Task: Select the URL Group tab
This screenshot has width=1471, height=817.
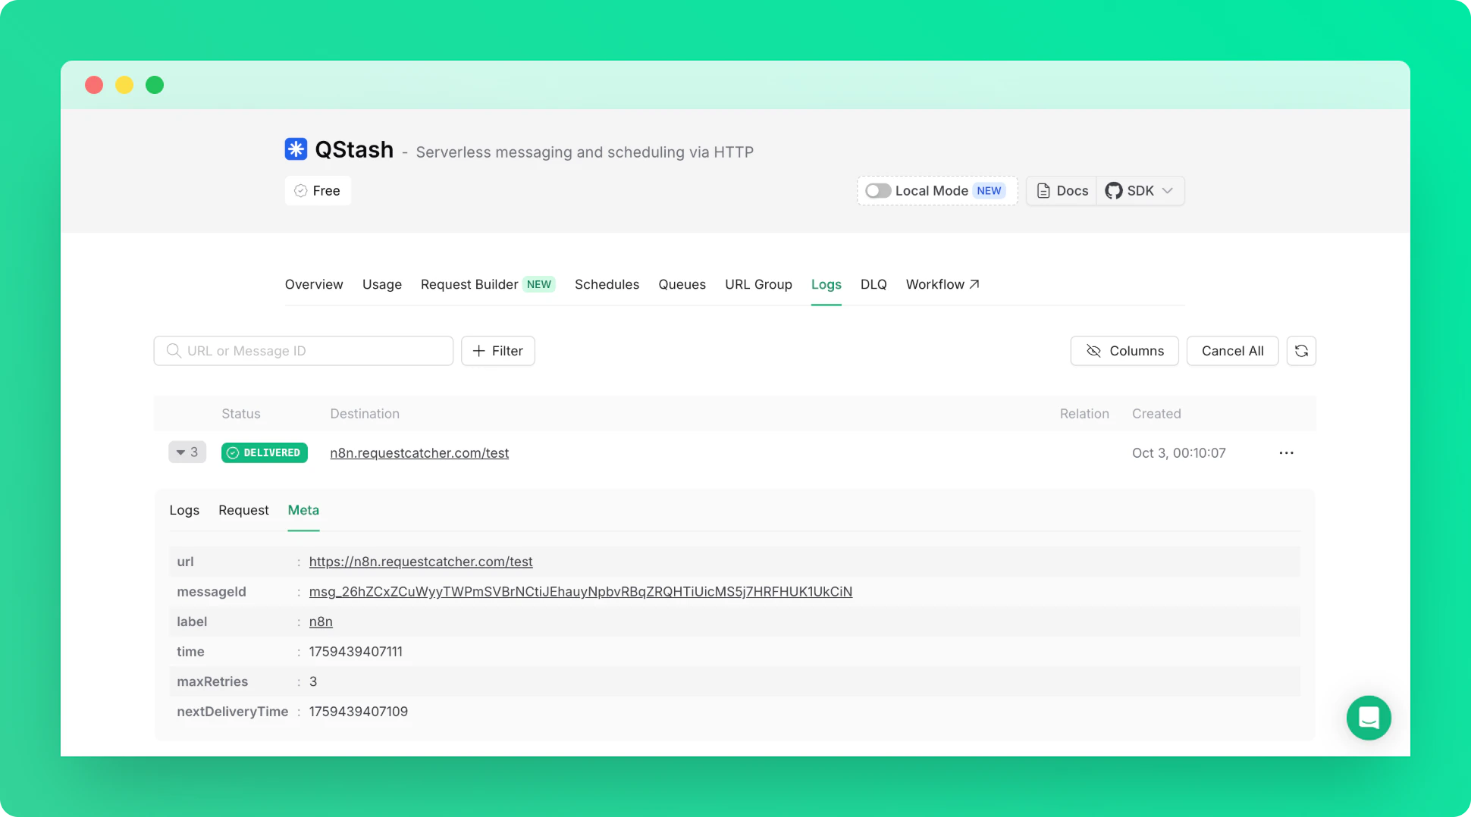Action: coord(758,284)
